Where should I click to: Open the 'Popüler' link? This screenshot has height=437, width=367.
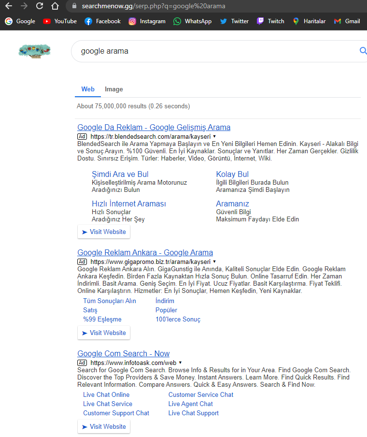coord(166,310)
